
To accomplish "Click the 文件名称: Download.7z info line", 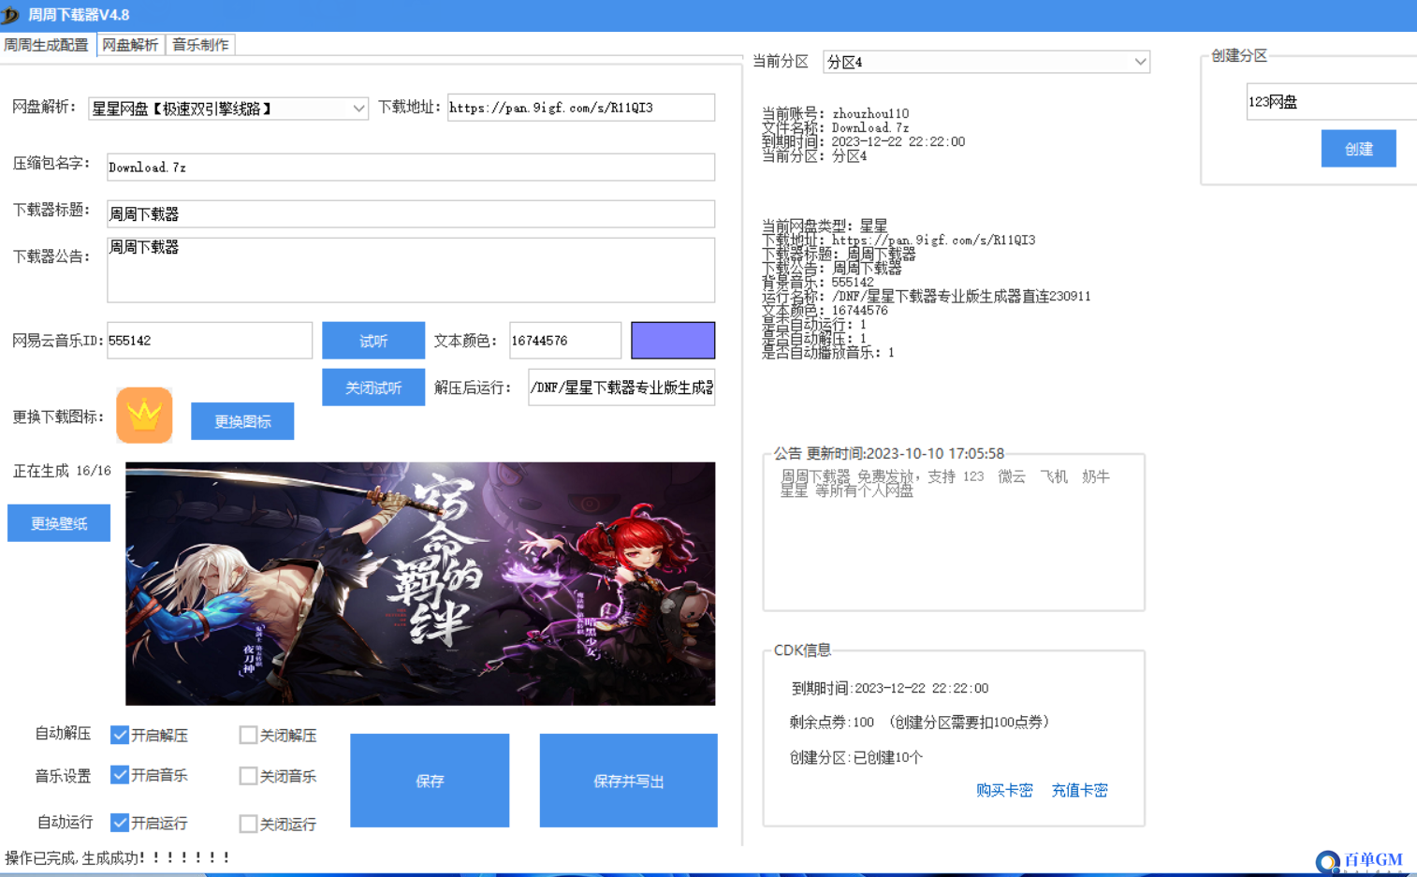I will tap(836, 127).
